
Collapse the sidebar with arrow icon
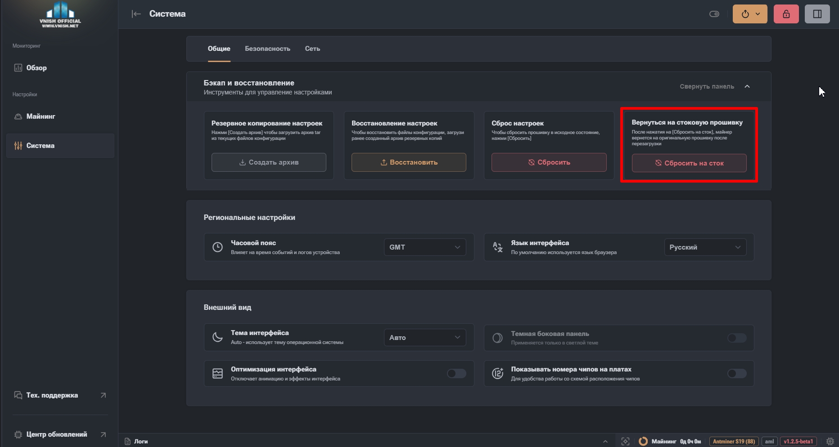[x=136, y=14]
